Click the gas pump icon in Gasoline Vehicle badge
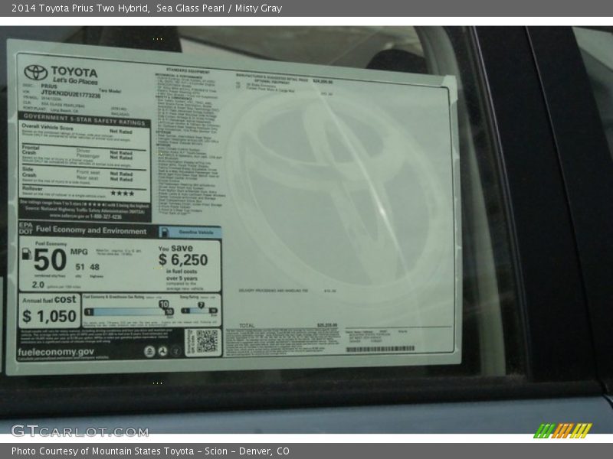Viewport: 613px width, 459px height. [x=165, y=232]
